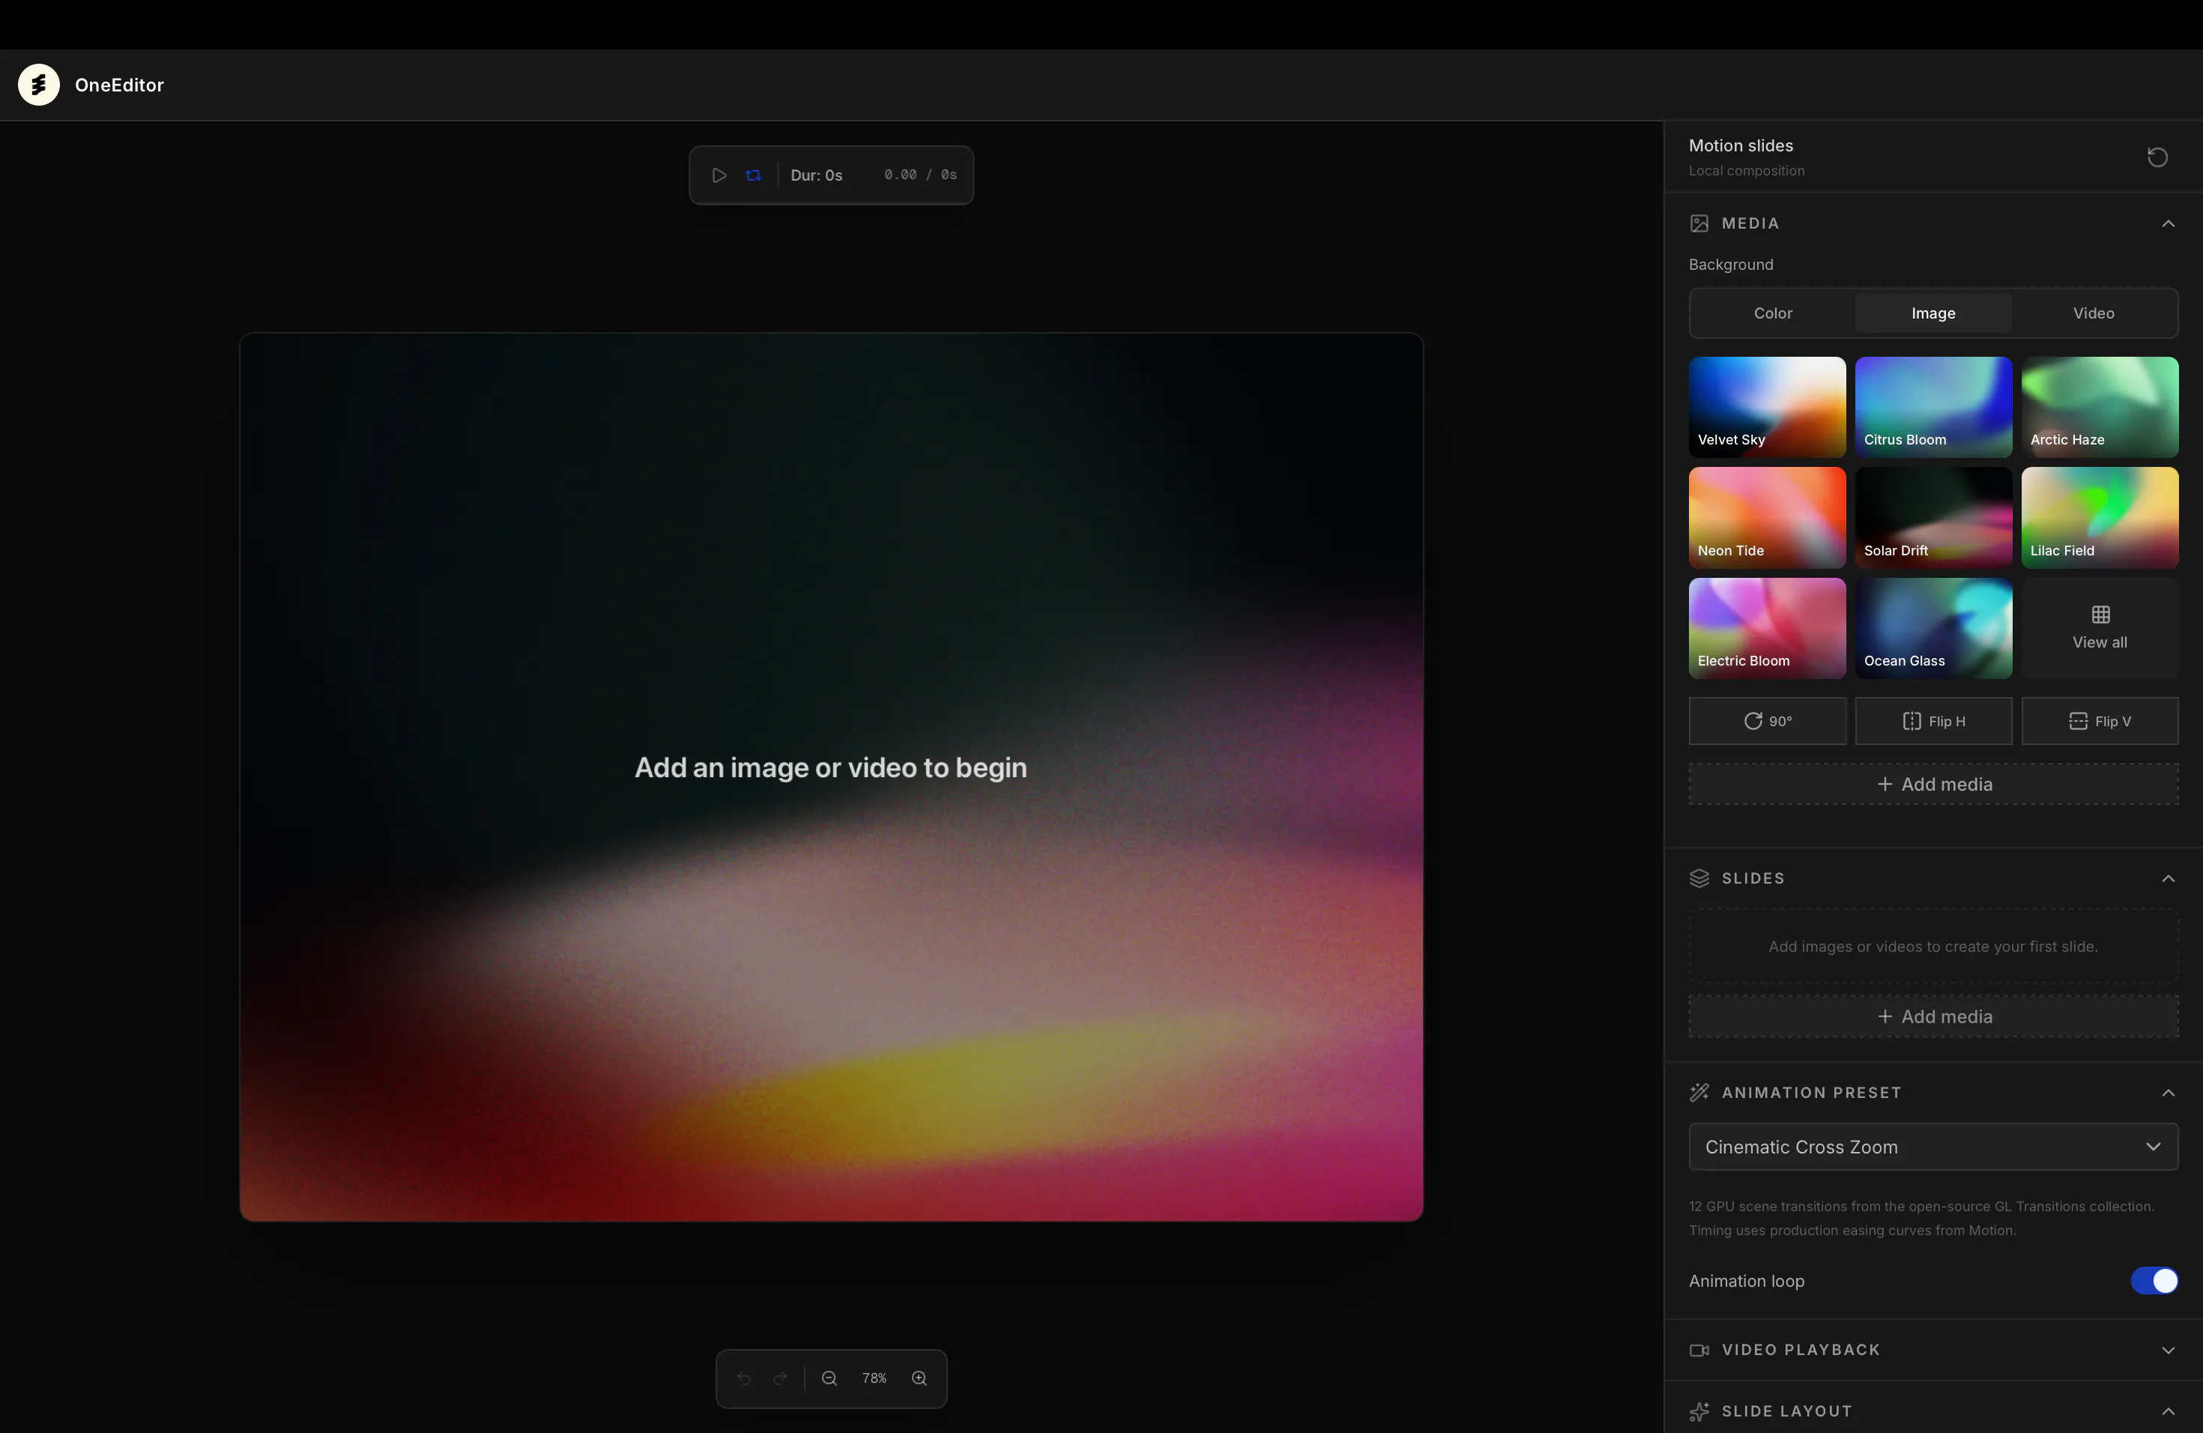Open the Cinematic Cross Zoom dropdown
Viewport: 2203px width, 1433px height.
point(1932,1147)
